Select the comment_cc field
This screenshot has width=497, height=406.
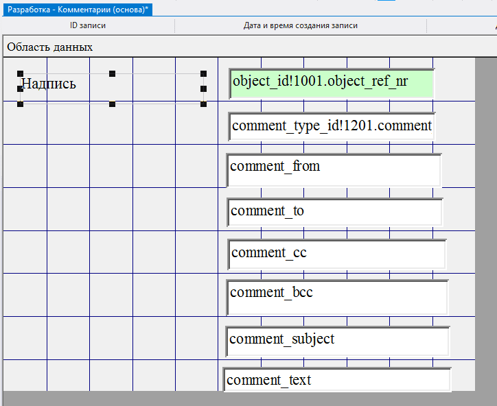[336, 254]
